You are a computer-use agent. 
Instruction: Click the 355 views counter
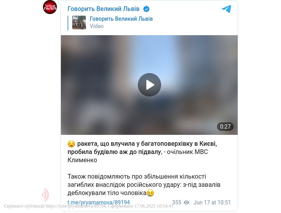(177, 202)
